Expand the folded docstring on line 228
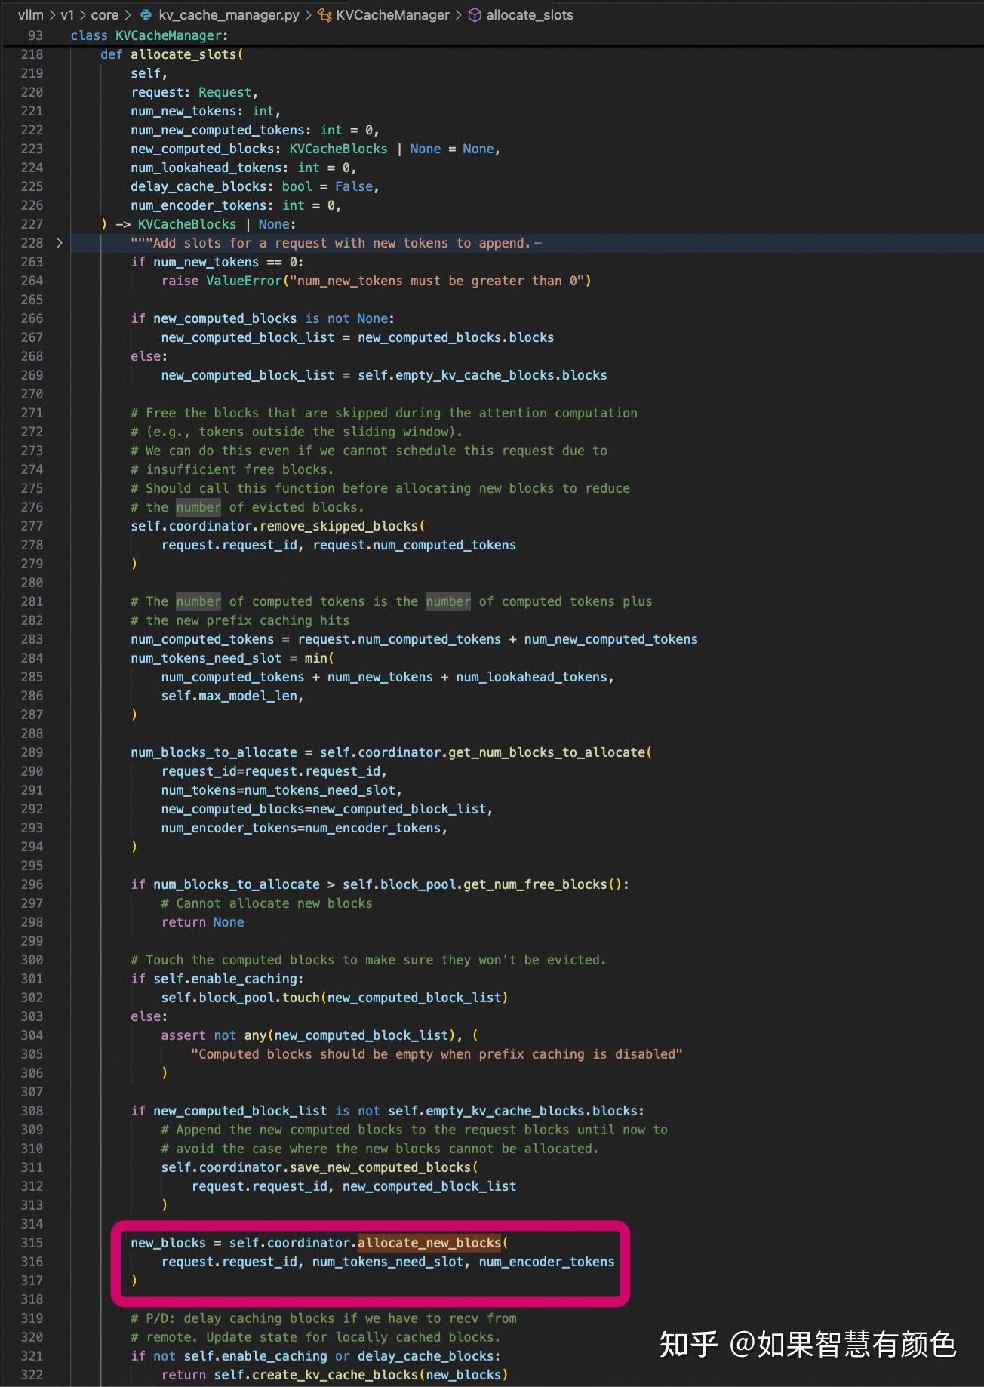Viewport: 984px width, 1387px height. [x=60, y=243]
